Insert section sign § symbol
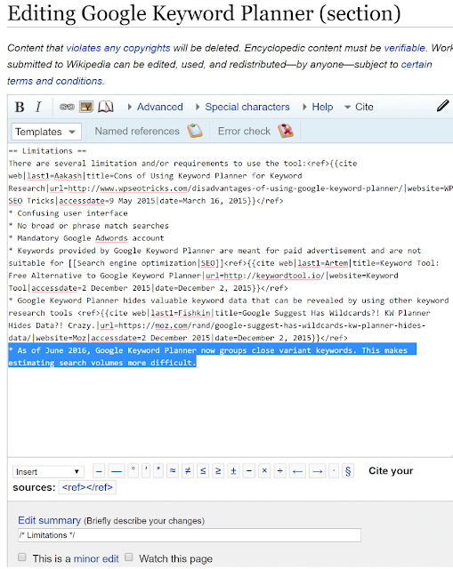 coord(348,471)
